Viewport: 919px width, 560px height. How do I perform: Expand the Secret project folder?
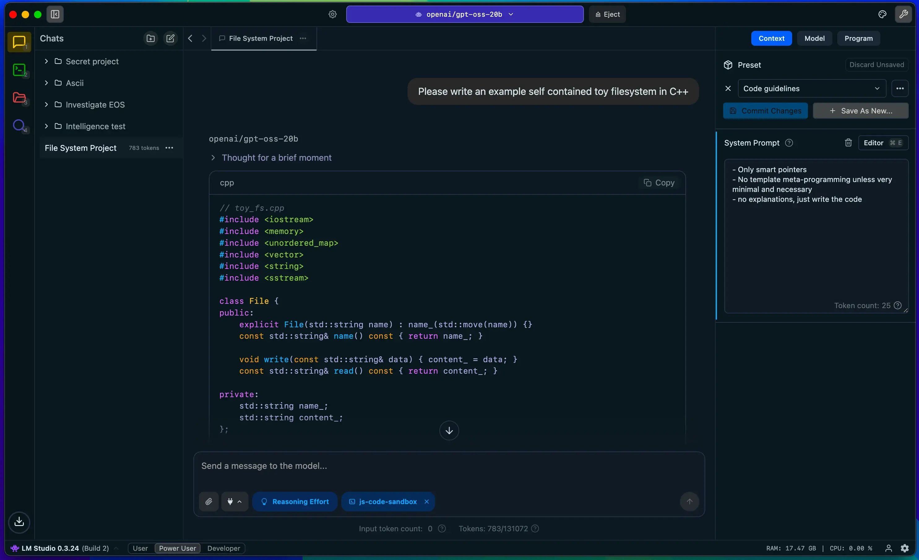pos(45,62)
